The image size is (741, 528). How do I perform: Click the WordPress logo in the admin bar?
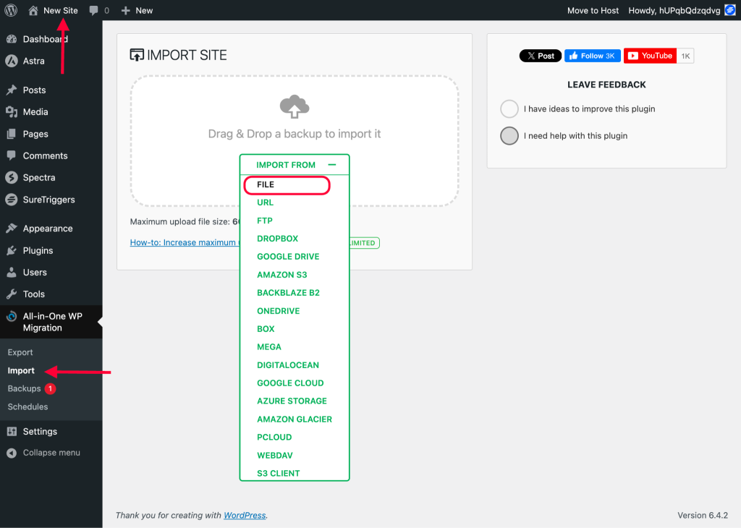point(10,10)
